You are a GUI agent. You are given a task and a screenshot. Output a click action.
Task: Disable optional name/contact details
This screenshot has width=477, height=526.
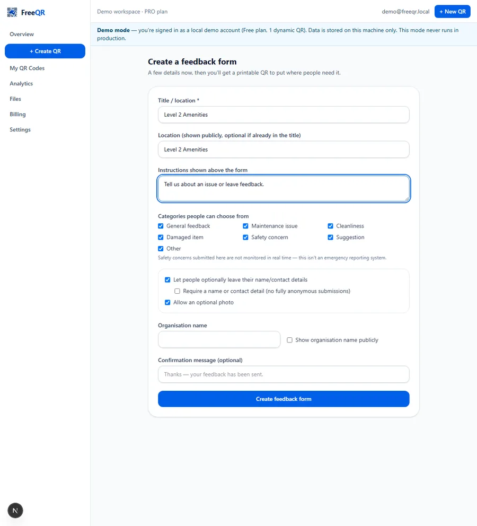click(x=167, y=280)
